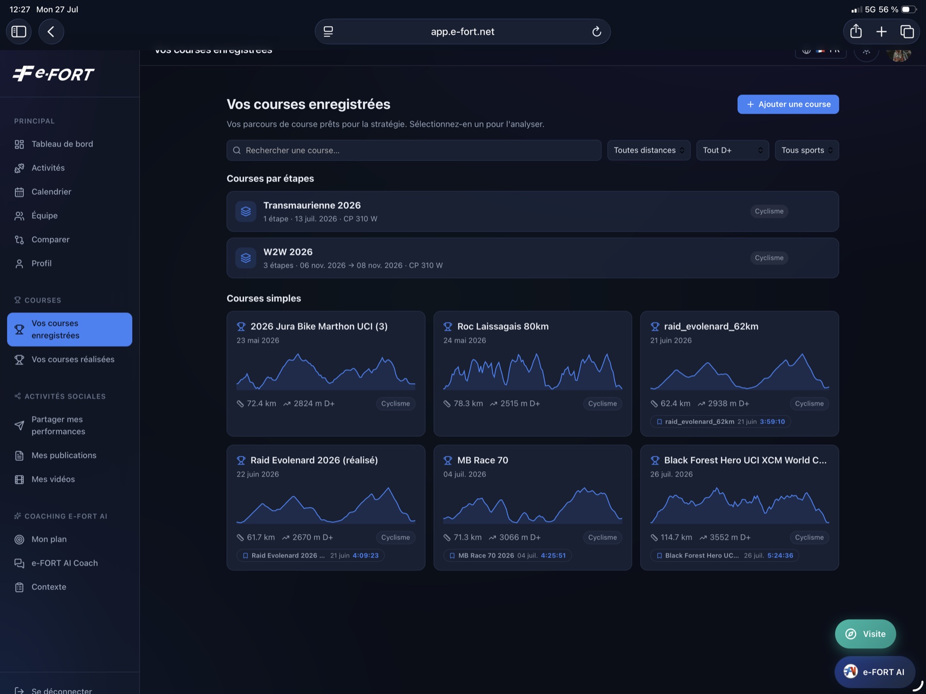Open Mon plan
The width and height of the screenshot is (926, 694).
tap(69, 539)
